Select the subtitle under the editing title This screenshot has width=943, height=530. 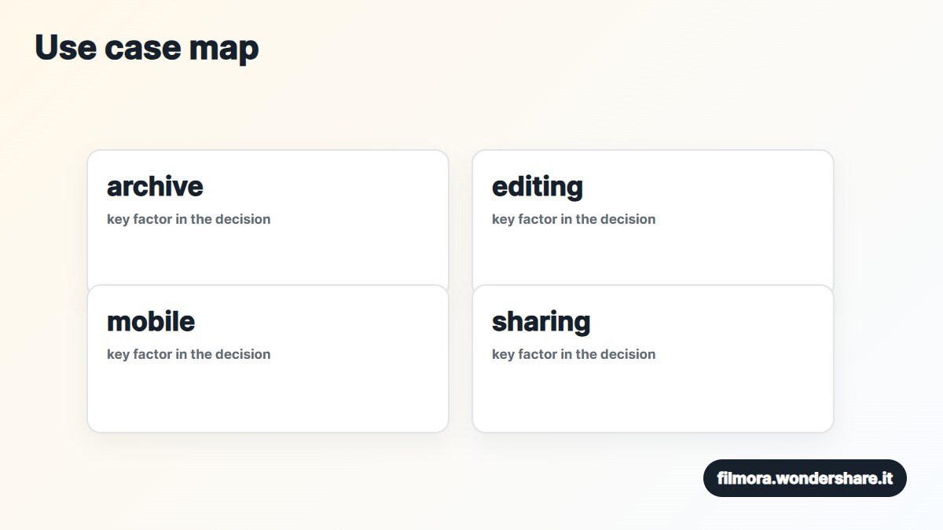click(574, 219)
